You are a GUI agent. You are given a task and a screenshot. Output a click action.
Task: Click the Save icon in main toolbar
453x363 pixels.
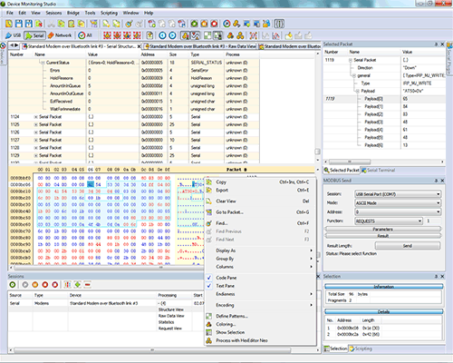(19, 24)
